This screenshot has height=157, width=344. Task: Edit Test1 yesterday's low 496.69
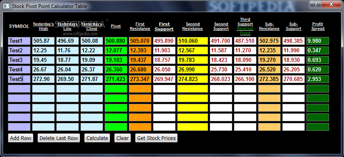(x=68, y=41)
